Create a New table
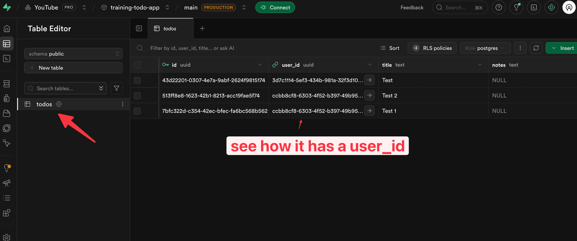Viewport: 577px width, 241px height. [x=74, y=68]
